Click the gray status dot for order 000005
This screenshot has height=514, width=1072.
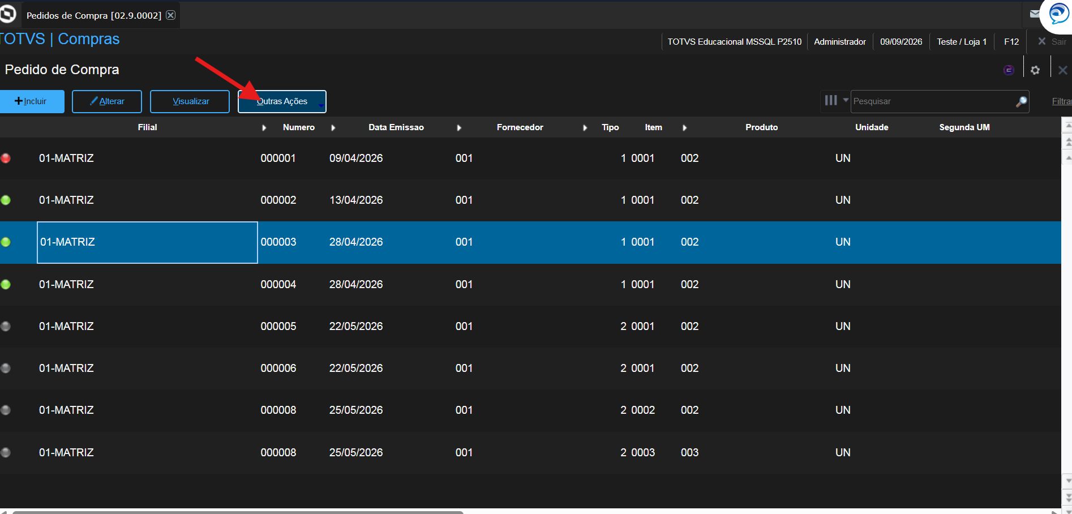pyautogui.click(x=6, y=326)
